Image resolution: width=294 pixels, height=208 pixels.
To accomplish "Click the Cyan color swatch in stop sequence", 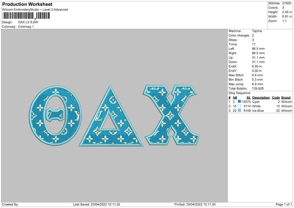I will [239, 102].
